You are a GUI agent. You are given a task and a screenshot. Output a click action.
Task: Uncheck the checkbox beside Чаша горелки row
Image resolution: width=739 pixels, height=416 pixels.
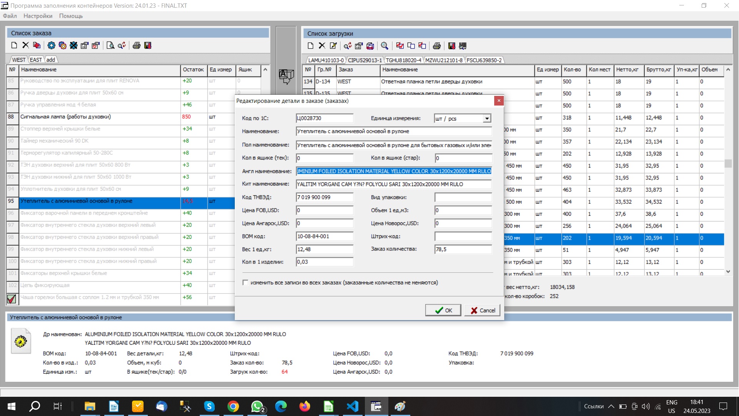pos(11,298)
